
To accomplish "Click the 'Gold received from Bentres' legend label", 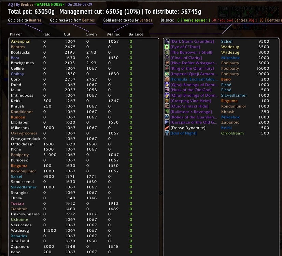I will 72,20.
